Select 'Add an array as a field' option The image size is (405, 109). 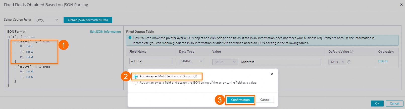[136, 83]
